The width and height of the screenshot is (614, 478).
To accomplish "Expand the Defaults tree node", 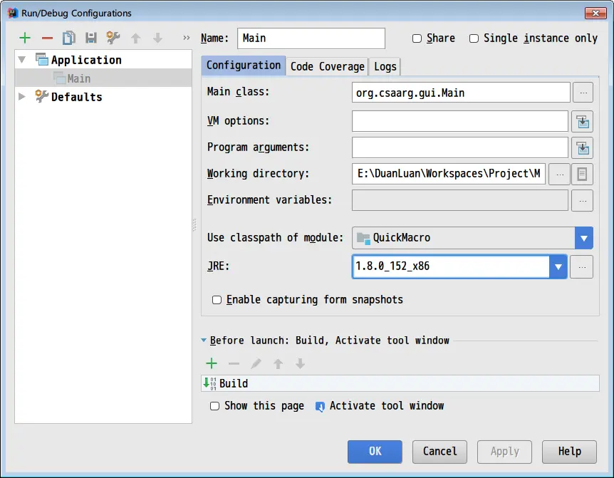I will pos(22,97).
